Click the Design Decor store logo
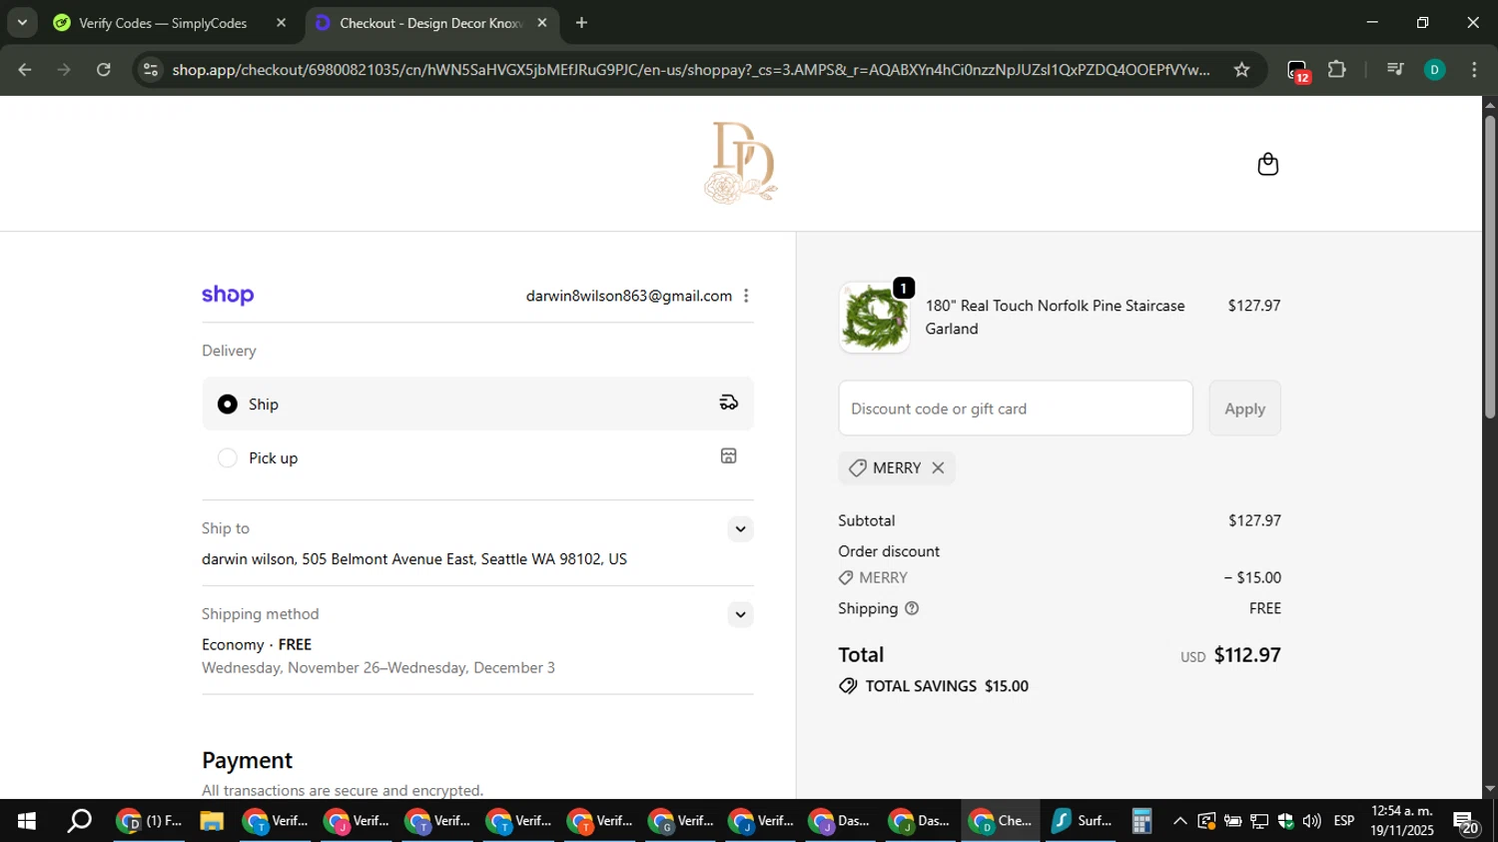This screenshot has height=842, width=1498. point(740,163)
